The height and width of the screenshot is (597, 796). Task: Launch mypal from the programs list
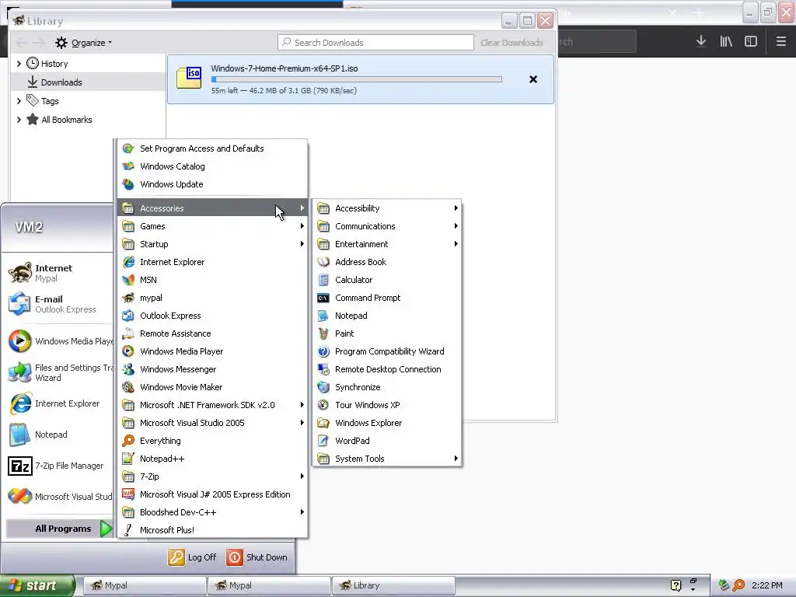pos(212,298)
